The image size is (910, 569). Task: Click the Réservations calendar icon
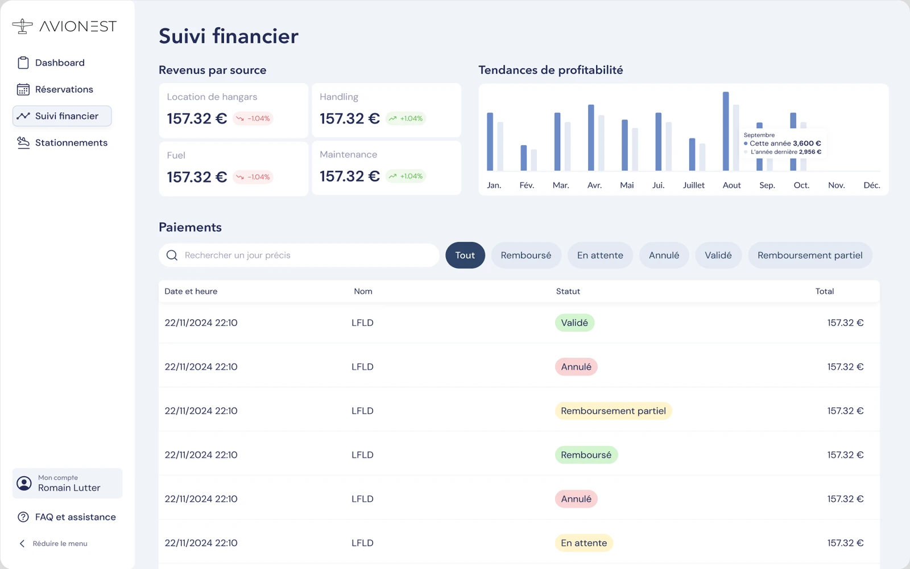point(23,89)
